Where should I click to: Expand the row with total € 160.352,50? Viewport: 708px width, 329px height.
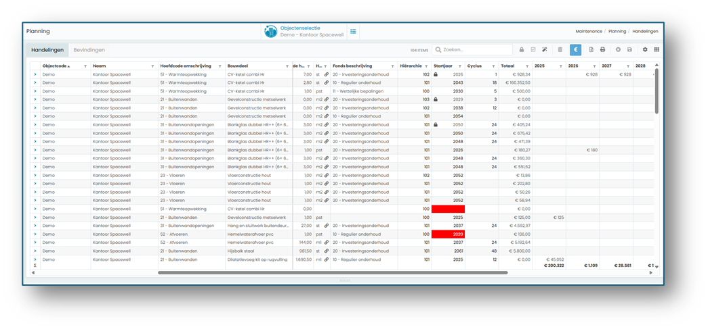35,83
